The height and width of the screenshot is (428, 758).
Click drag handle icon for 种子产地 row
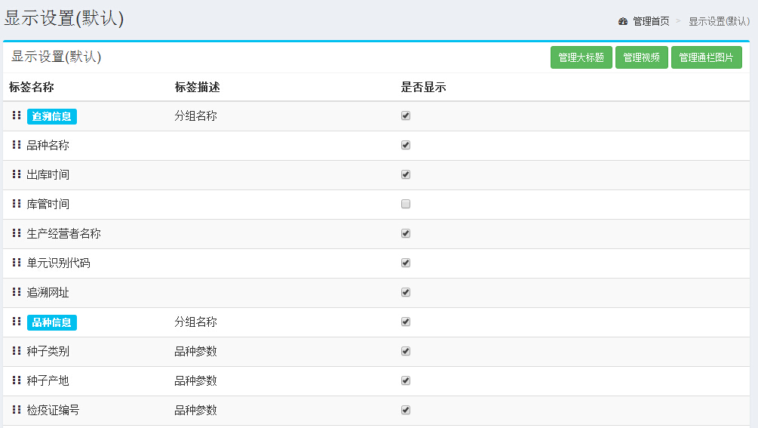click(x=17, y=380)
